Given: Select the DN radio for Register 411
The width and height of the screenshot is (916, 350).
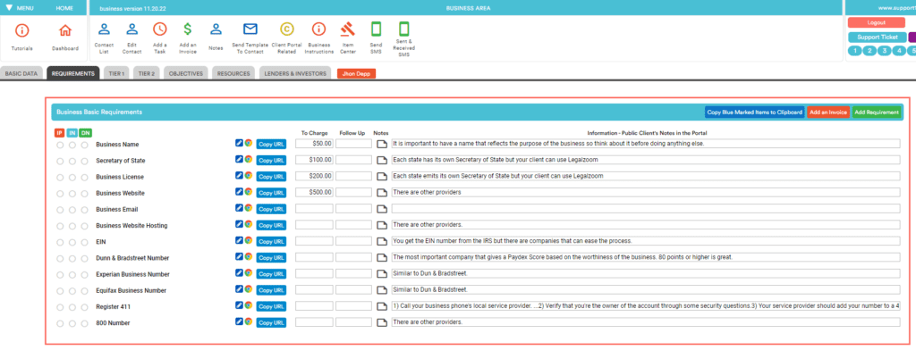Looking at the screenshot, I should tap(85, 307).
